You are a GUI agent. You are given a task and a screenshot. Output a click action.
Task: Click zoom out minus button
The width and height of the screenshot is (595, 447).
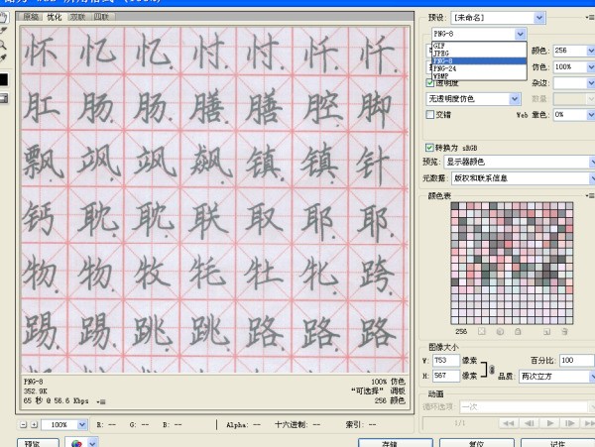[24, 424]
